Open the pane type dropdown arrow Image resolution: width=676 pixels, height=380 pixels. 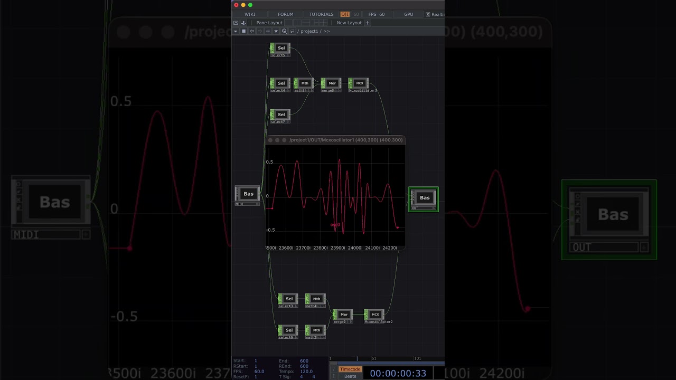(236, 31)
